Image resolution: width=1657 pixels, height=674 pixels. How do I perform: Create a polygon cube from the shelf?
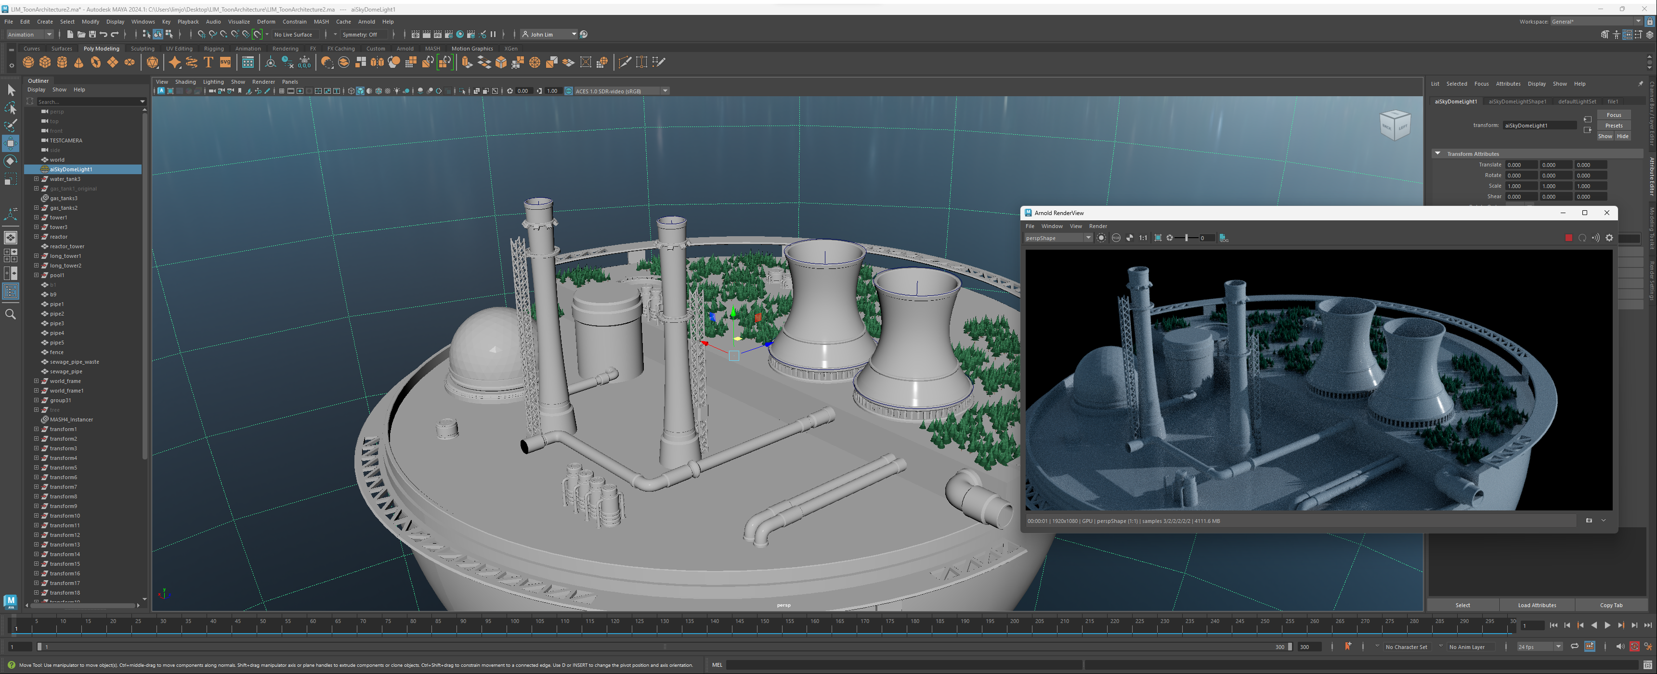coord(45,63)
